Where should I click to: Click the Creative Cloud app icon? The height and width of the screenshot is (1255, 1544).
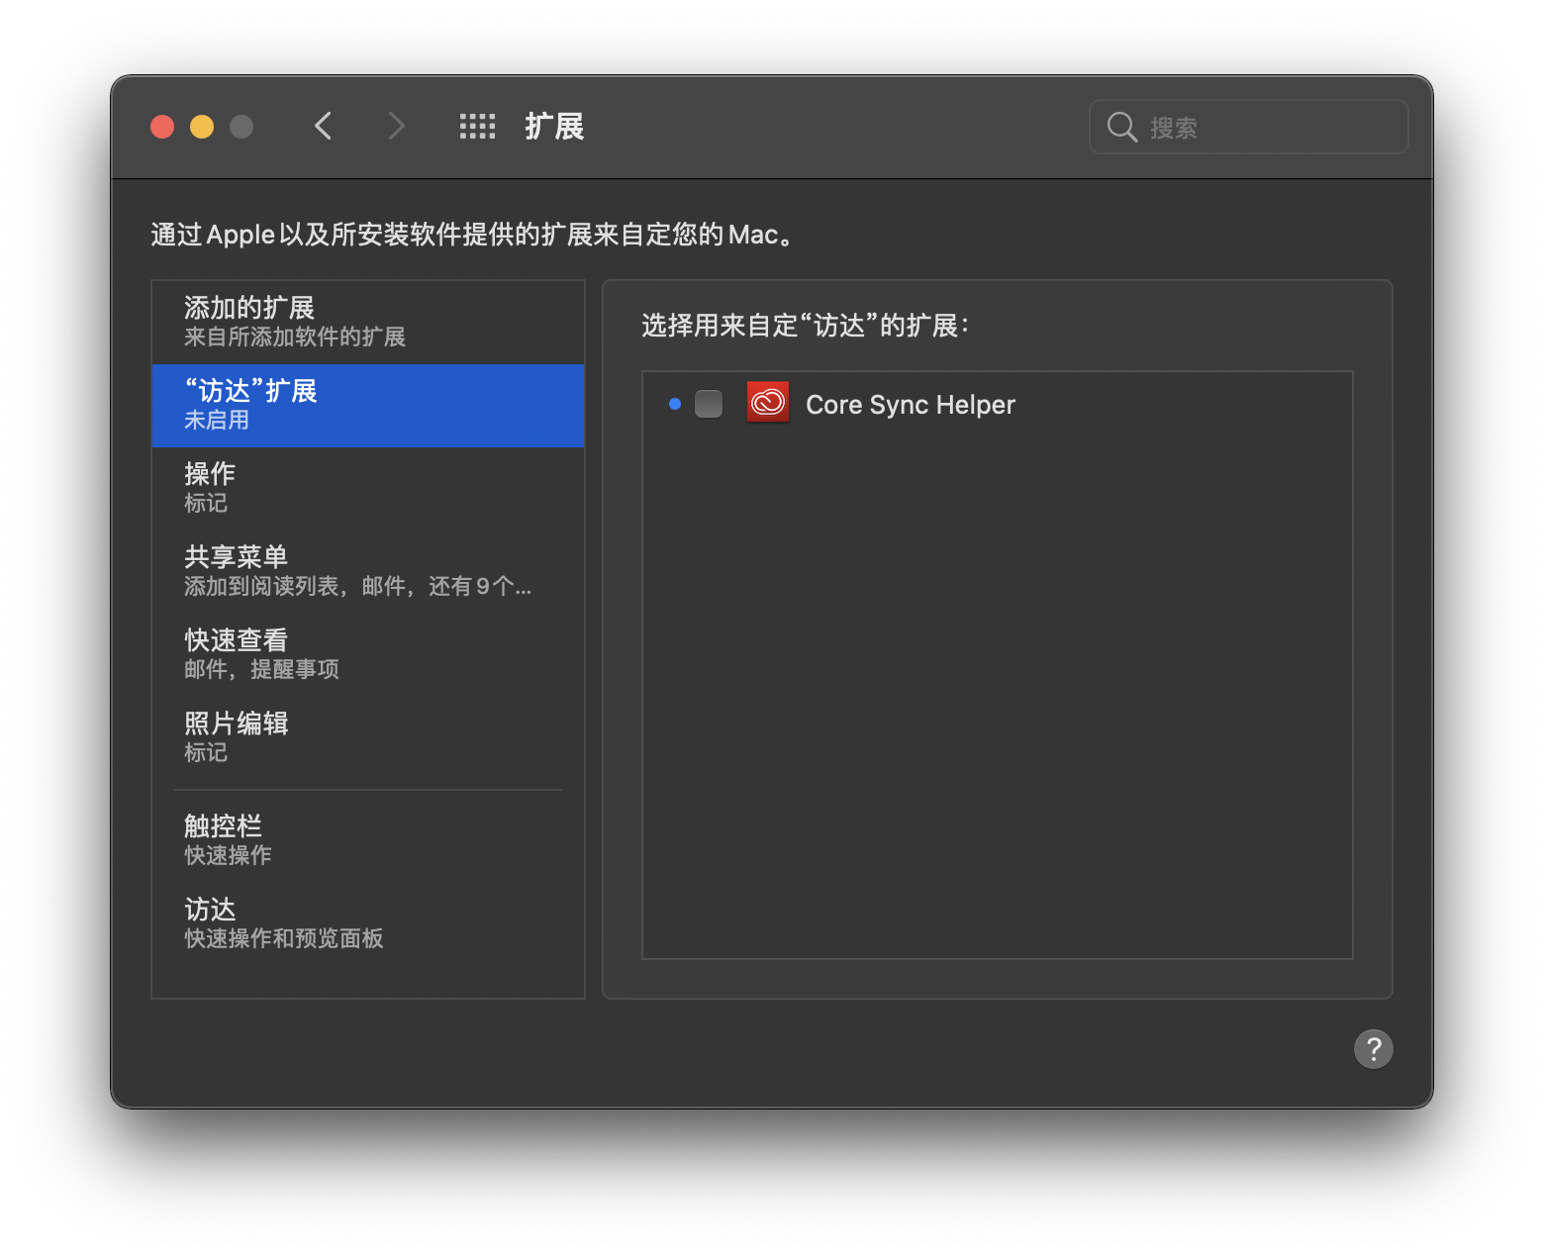(x=767, y=403)
